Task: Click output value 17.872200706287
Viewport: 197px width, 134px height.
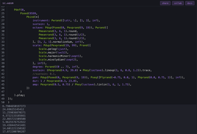Action: tap(14, 132)
